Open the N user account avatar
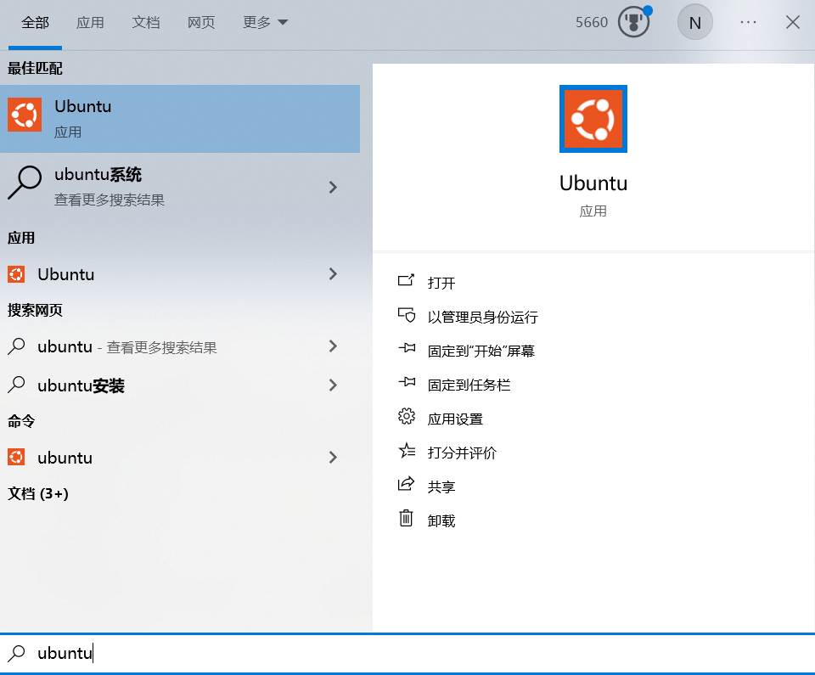815x675 pixels. (x=694, y=22)
